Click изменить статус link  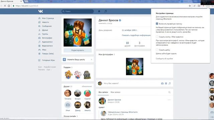pyautogui.click(x=105, y=23)
